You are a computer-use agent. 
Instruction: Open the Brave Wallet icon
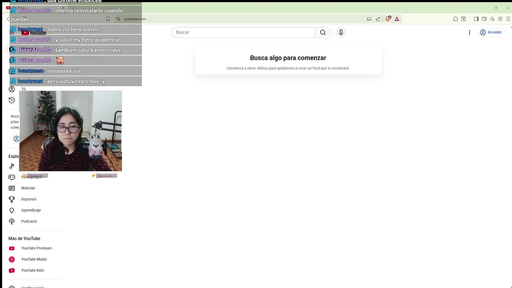pos(484,19)
